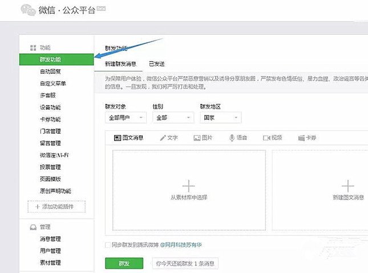Open the @网月科技苏有华 Weibo link
Image resolution: width=368 pixels, height=273 pixels.
coord(181,245)
